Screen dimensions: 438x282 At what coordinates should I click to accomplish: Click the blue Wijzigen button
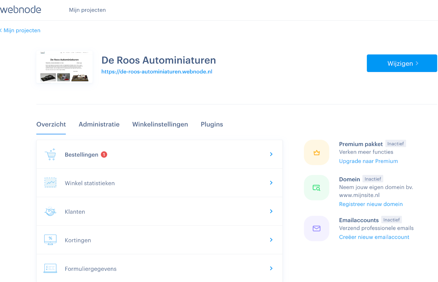402,63
